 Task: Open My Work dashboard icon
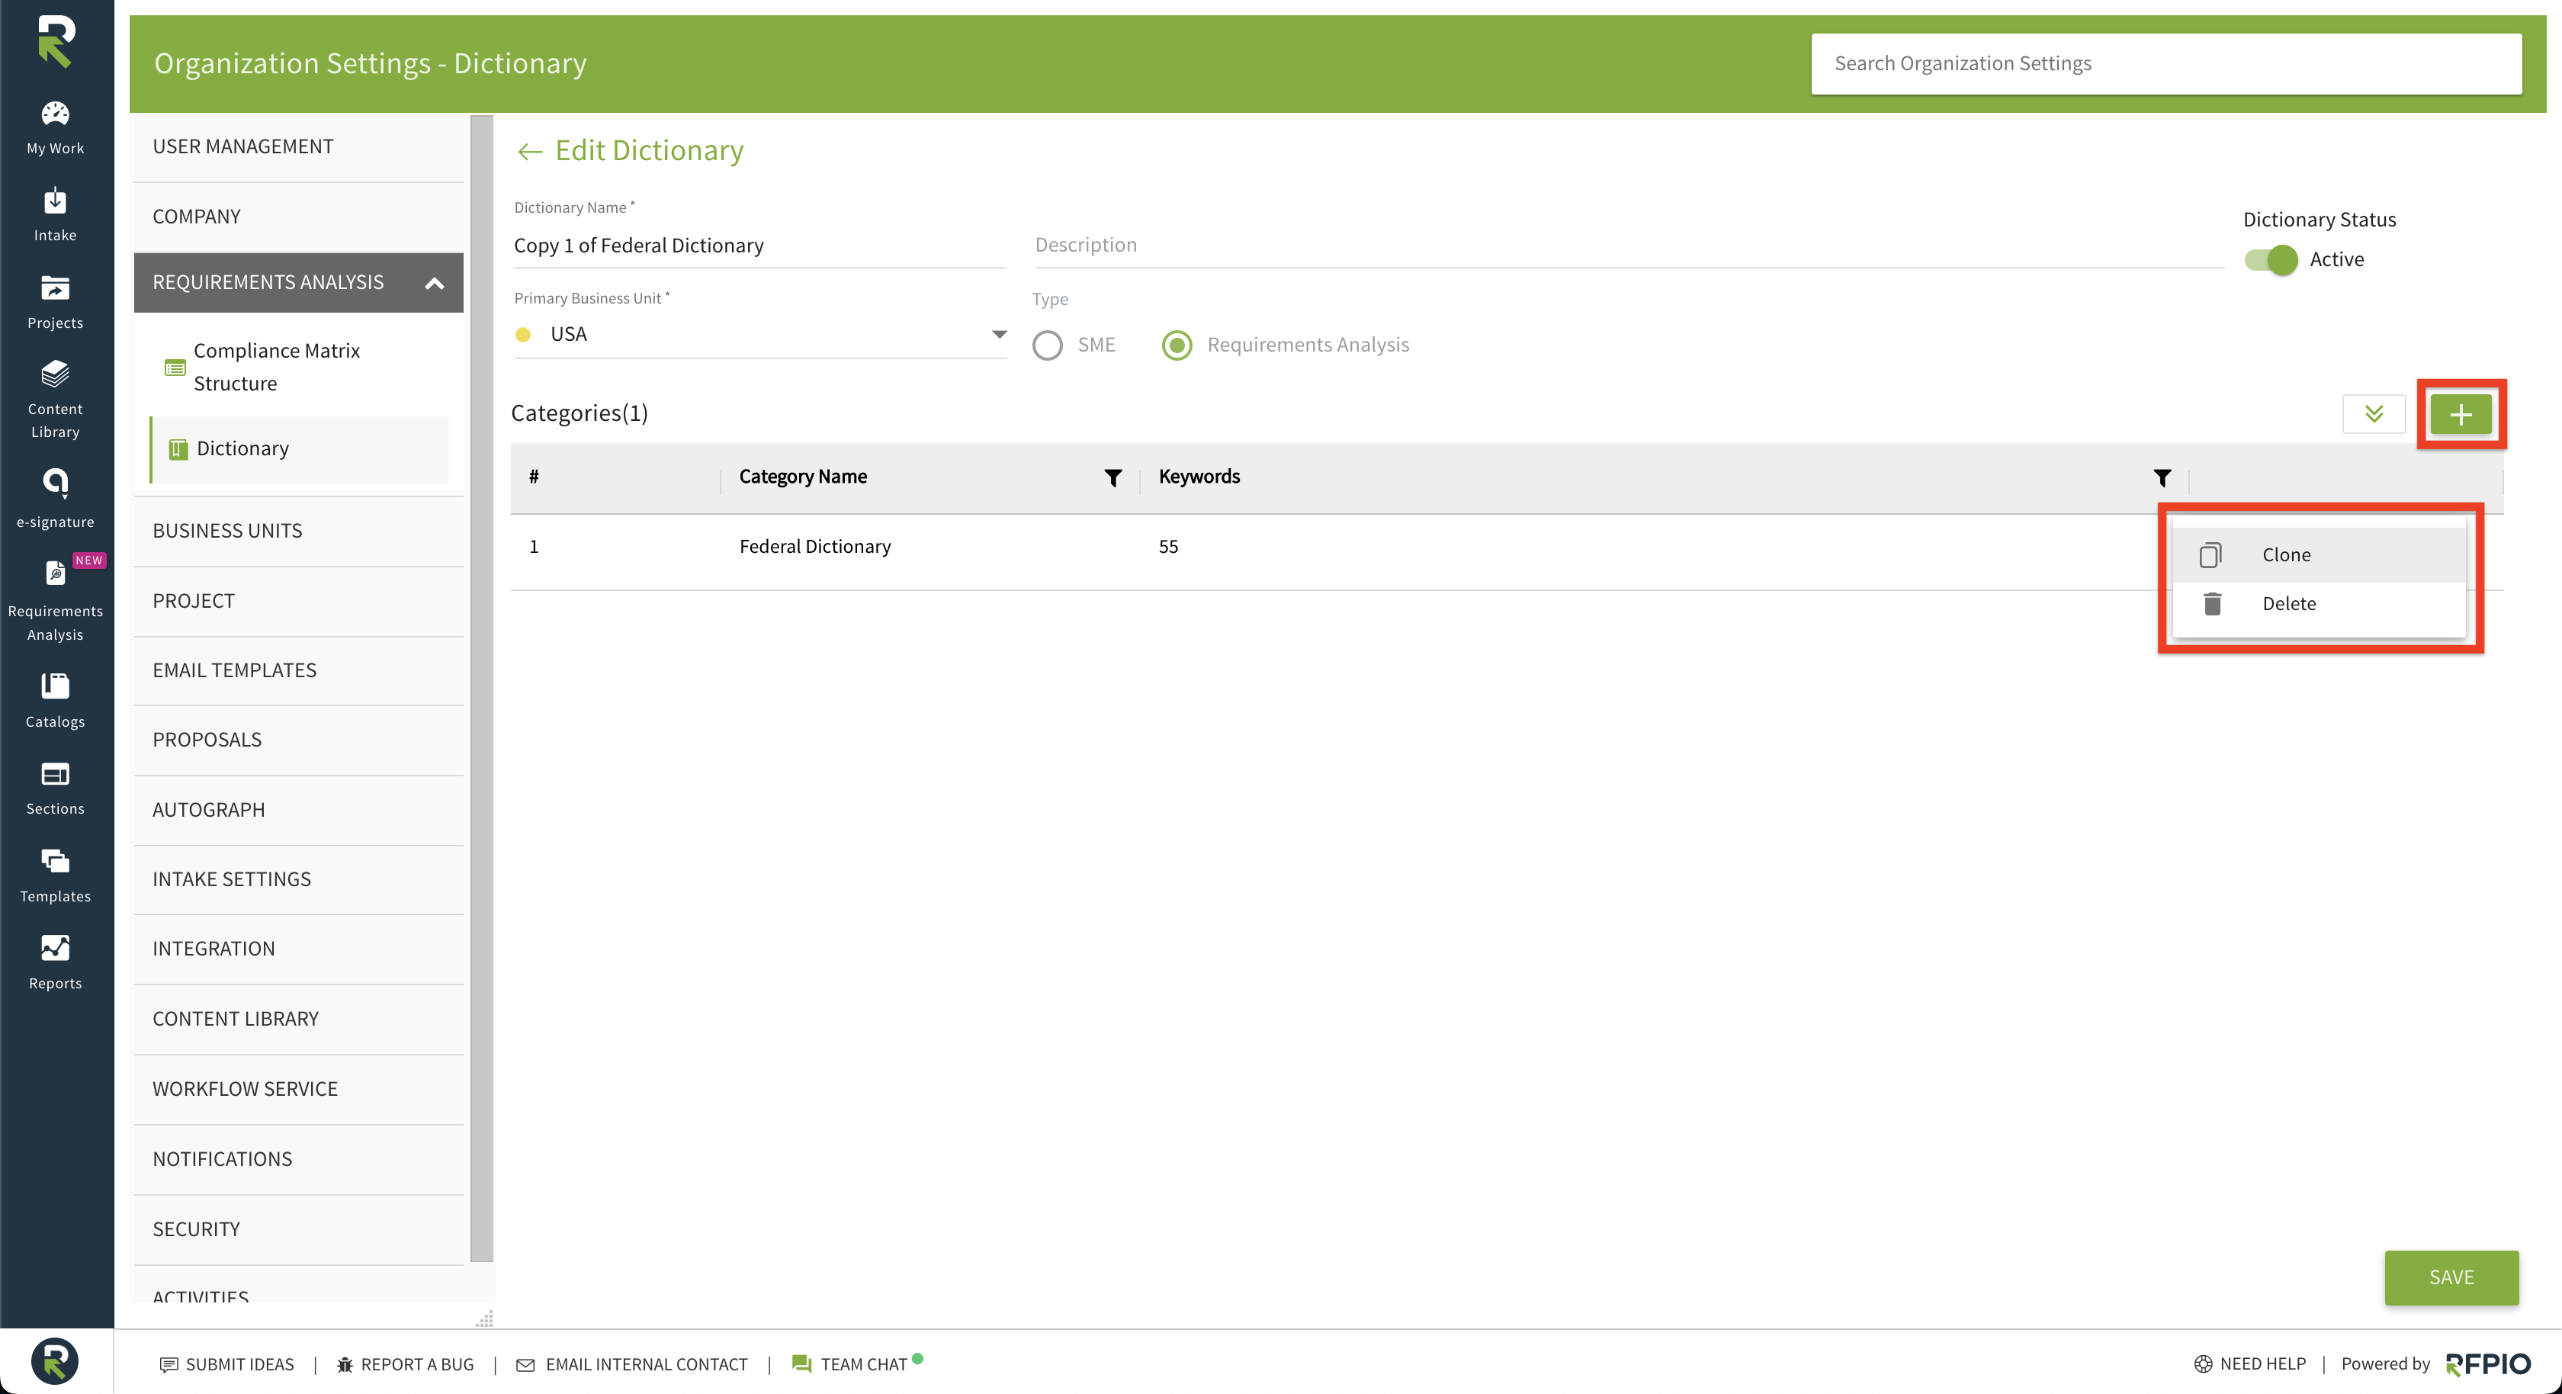(55, 114)
